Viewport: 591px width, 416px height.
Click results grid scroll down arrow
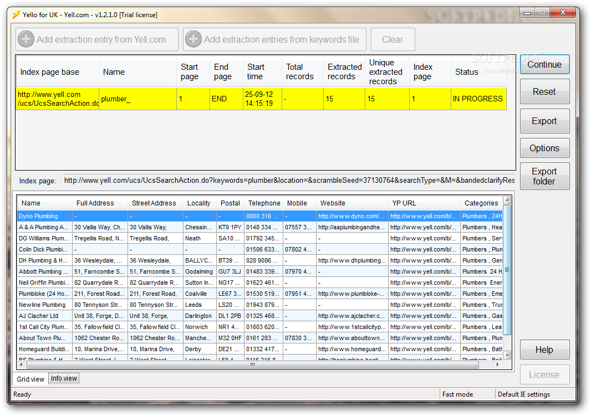coord(507,355)
